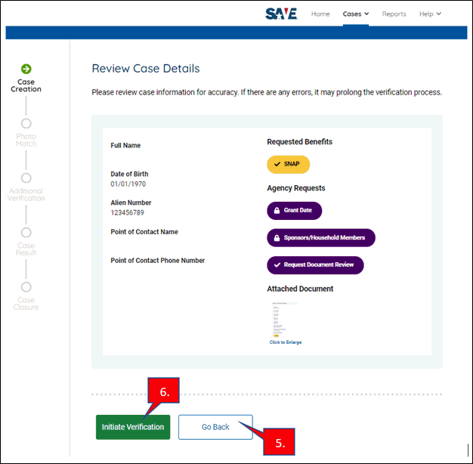The width and height of the screenshot is (473, 464).
Task: Click the Photo Match step label
Action: pyautogui.click(x=26, y=140)
